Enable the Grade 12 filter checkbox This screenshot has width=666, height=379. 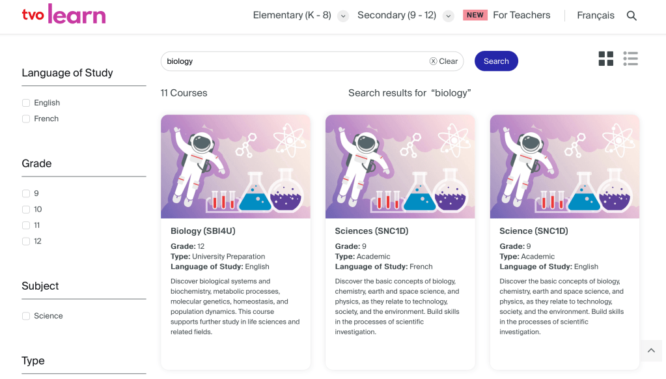pos(26,241)
